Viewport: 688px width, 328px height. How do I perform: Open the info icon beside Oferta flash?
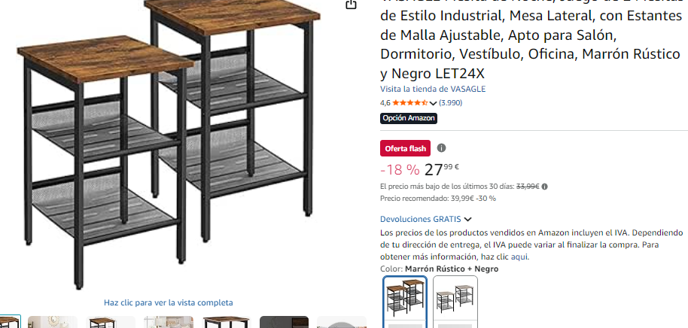click(x=441, y=148)
